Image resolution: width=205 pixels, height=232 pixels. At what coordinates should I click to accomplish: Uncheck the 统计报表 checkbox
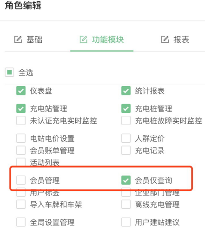[126, 91]
